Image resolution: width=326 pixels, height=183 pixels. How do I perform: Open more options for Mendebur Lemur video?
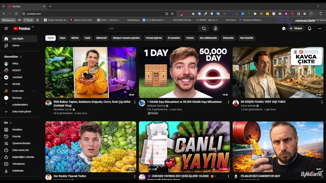point(135,102)
